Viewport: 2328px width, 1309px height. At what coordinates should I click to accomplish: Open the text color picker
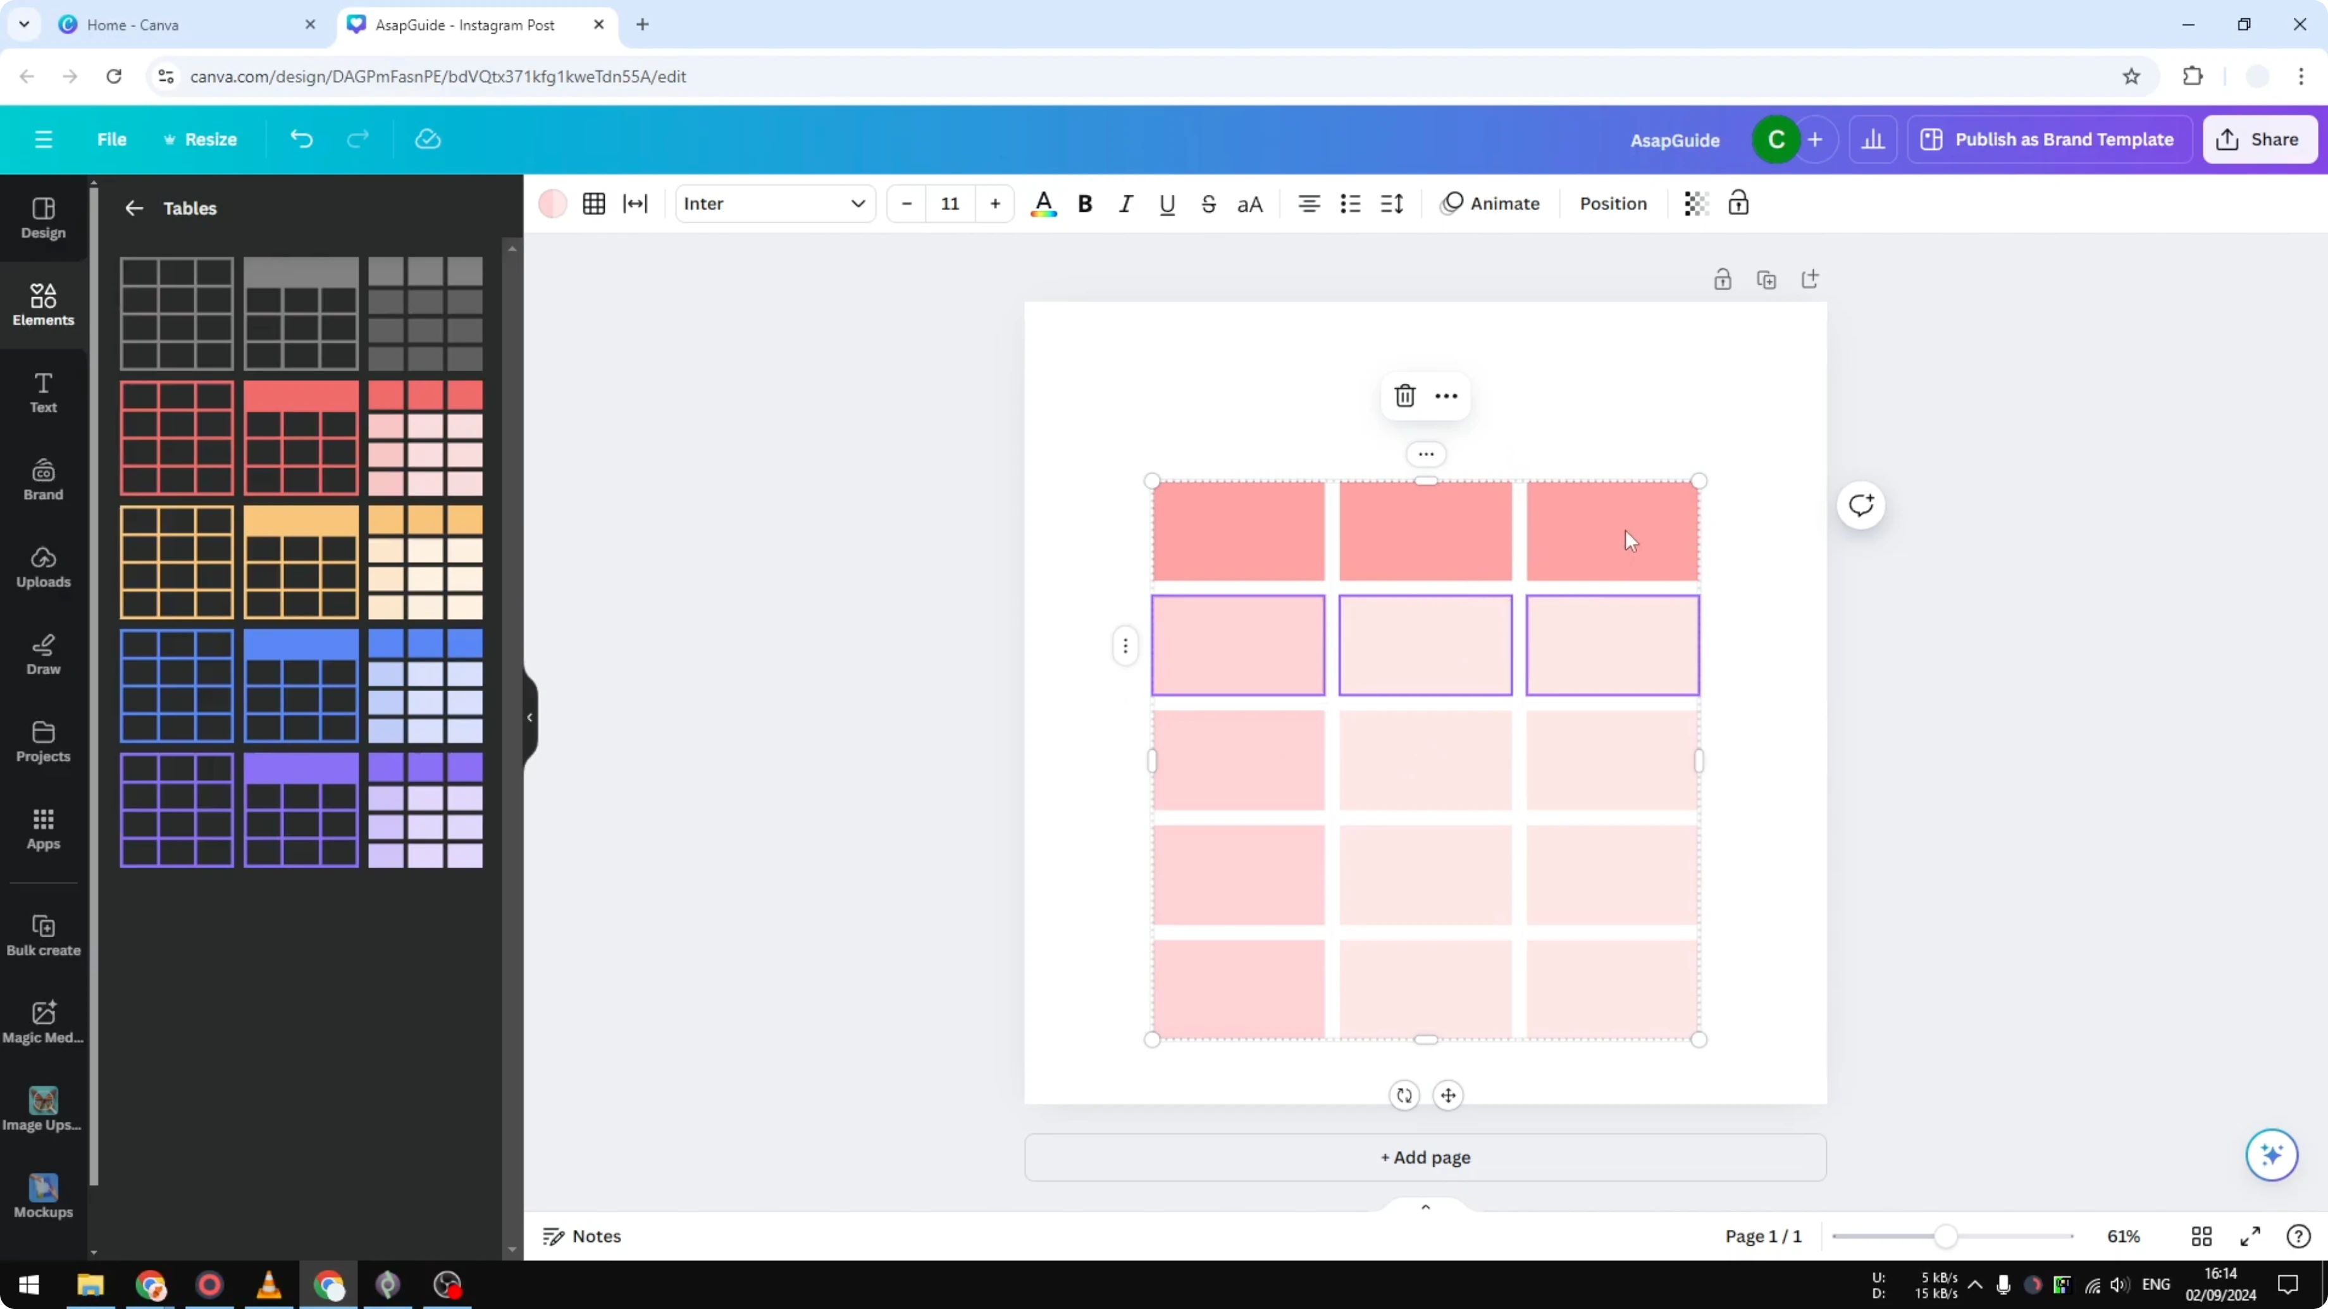point(1044,204)
